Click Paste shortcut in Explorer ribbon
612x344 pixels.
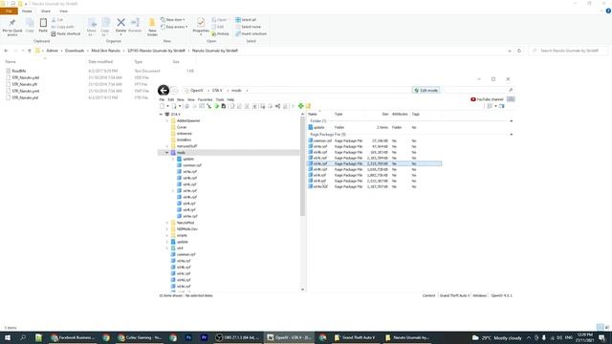66,34
